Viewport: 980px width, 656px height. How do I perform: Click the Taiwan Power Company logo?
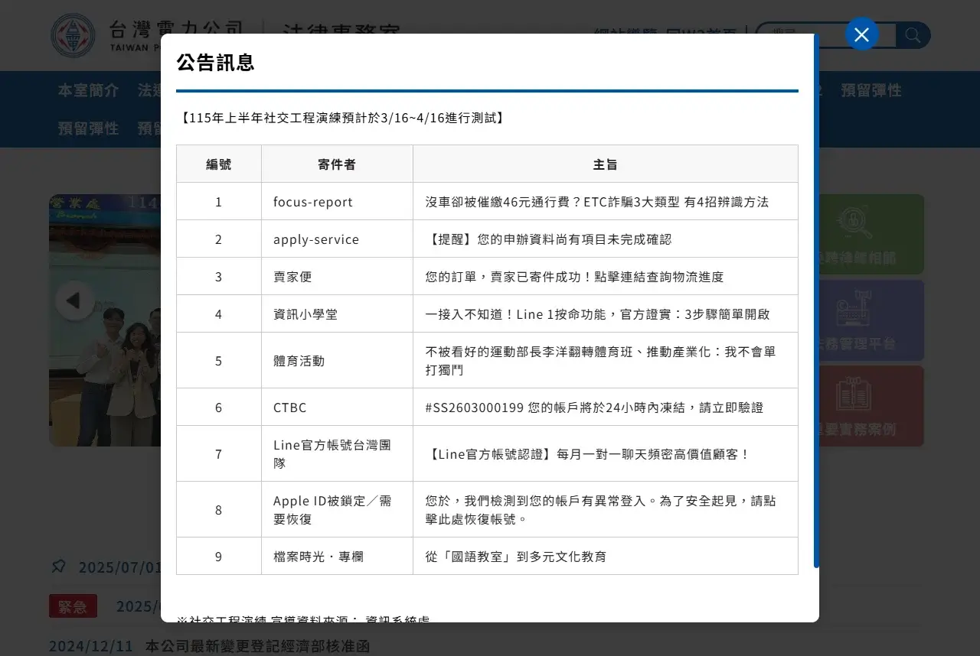click(x=73, y=35)
